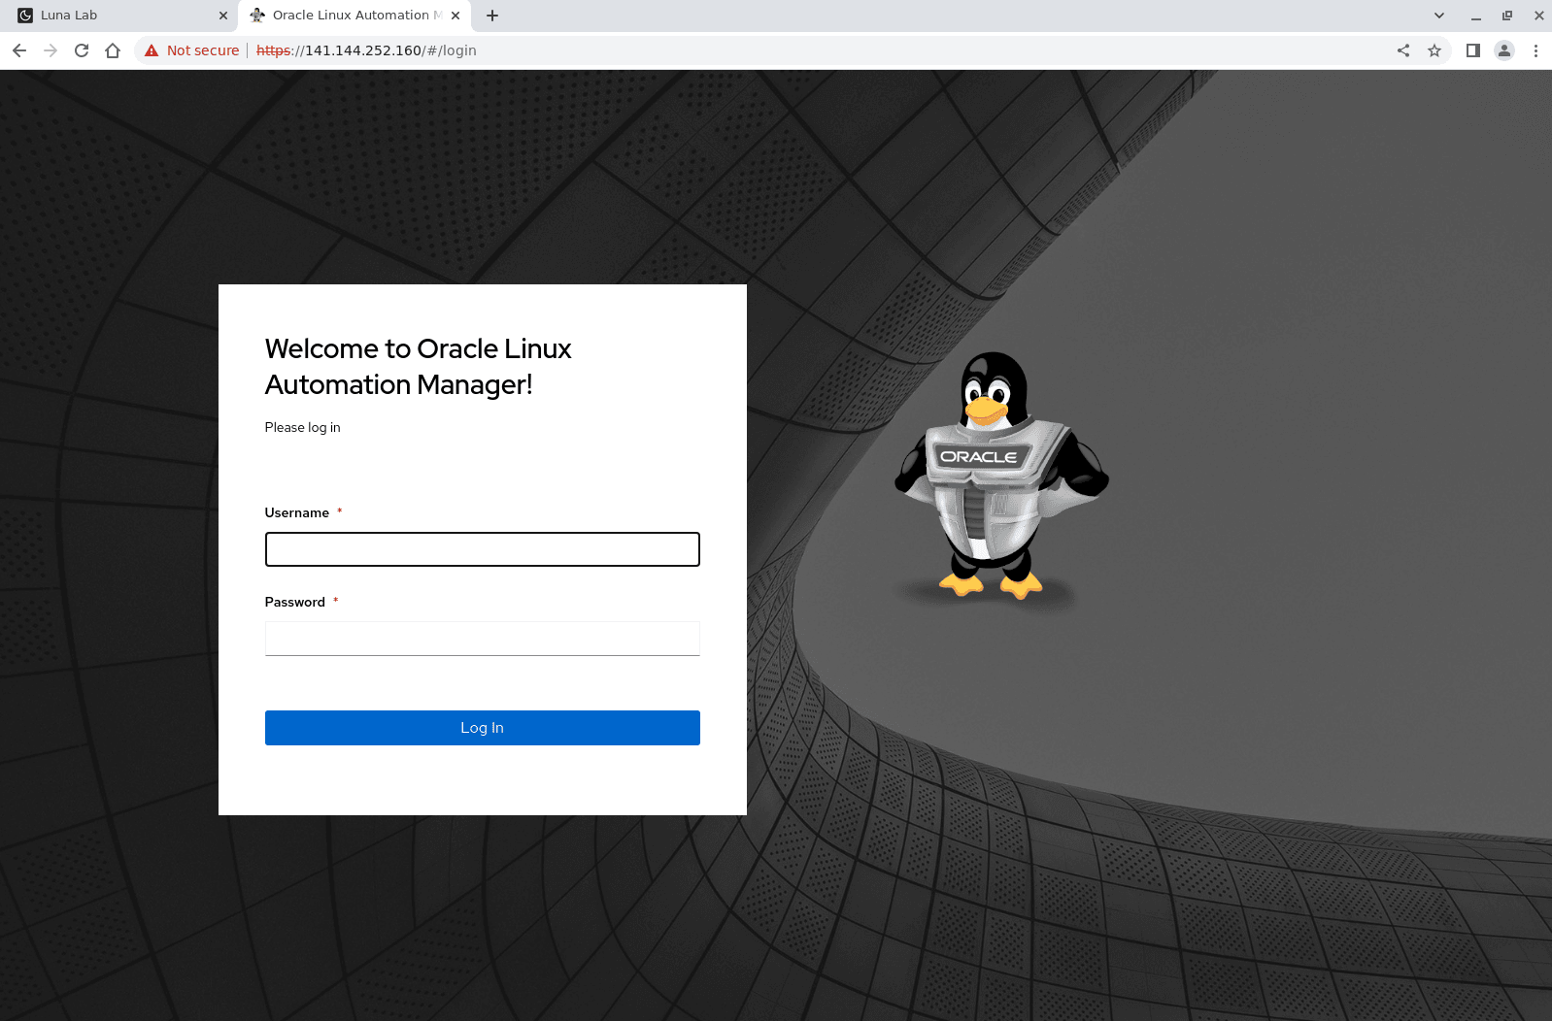Share this page using the share icon
The image size is (1552, 1021).
coord(1403,50)
